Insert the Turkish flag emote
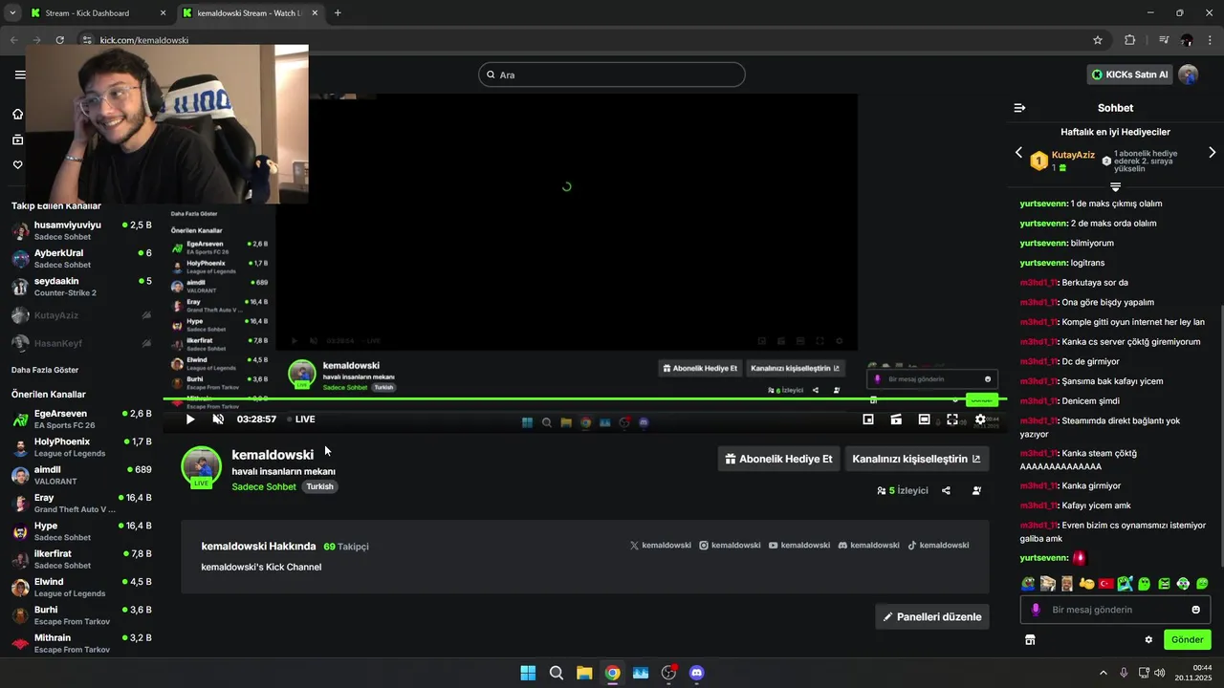This screenshot has width=1224, height=688. [x=1106, y=584]
